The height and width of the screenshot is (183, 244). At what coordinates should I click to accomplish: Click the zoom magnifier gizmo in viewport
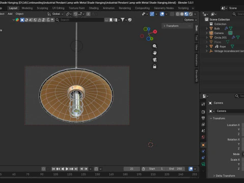(x=155, y=46)
